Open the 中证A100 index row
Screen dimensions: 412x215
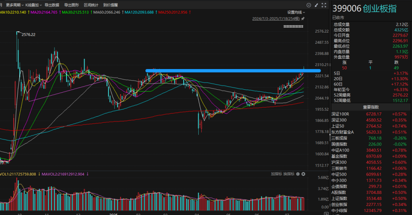[x=369, y=150]
